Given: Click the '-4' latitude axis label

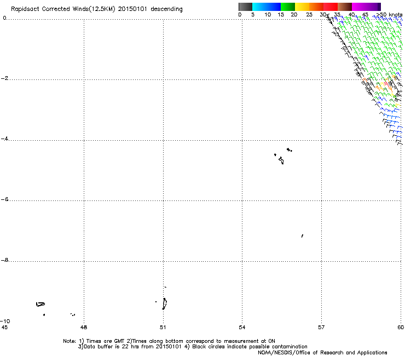Looking at the screenshot, I should [4, 139].
